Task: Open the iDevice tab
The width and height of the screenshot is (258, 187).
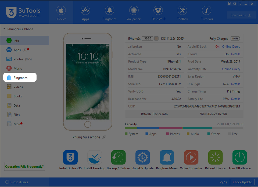Action: point(61,13)
